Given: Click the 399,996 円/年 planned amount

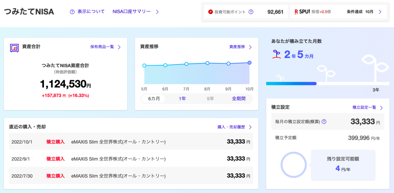Looking at the screenshot, I should (364, 138).
